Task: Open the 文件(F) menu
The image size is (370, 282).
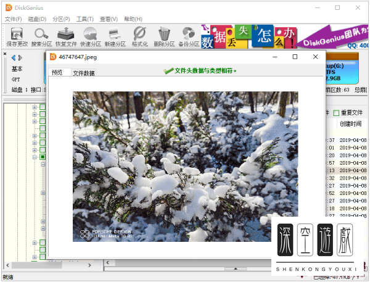Action: click(13, 19)
